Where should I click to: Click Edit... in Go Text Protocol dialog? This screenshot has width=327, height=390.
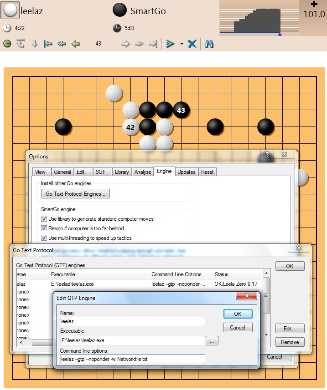290,328
